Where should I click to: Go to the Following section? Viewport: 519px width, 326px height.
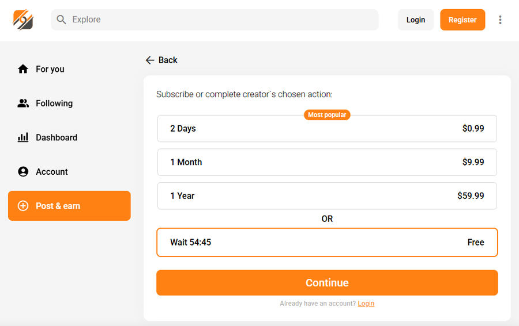(x=54, y=103)
